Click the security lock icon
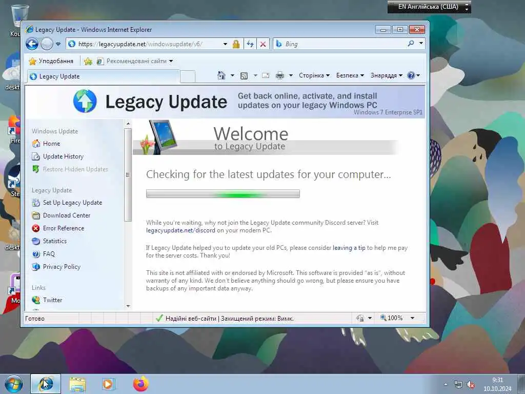This screenshot has height=394, width=525. pos(236,44)
